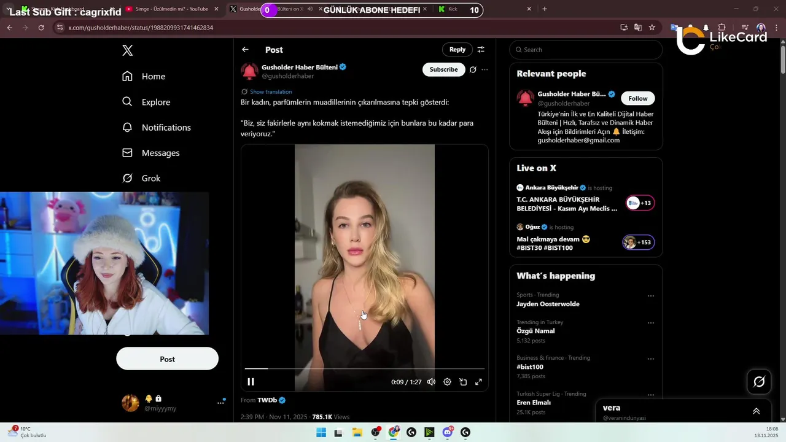
Task: Click the address bar URL
Action: (x=141, y=28)
